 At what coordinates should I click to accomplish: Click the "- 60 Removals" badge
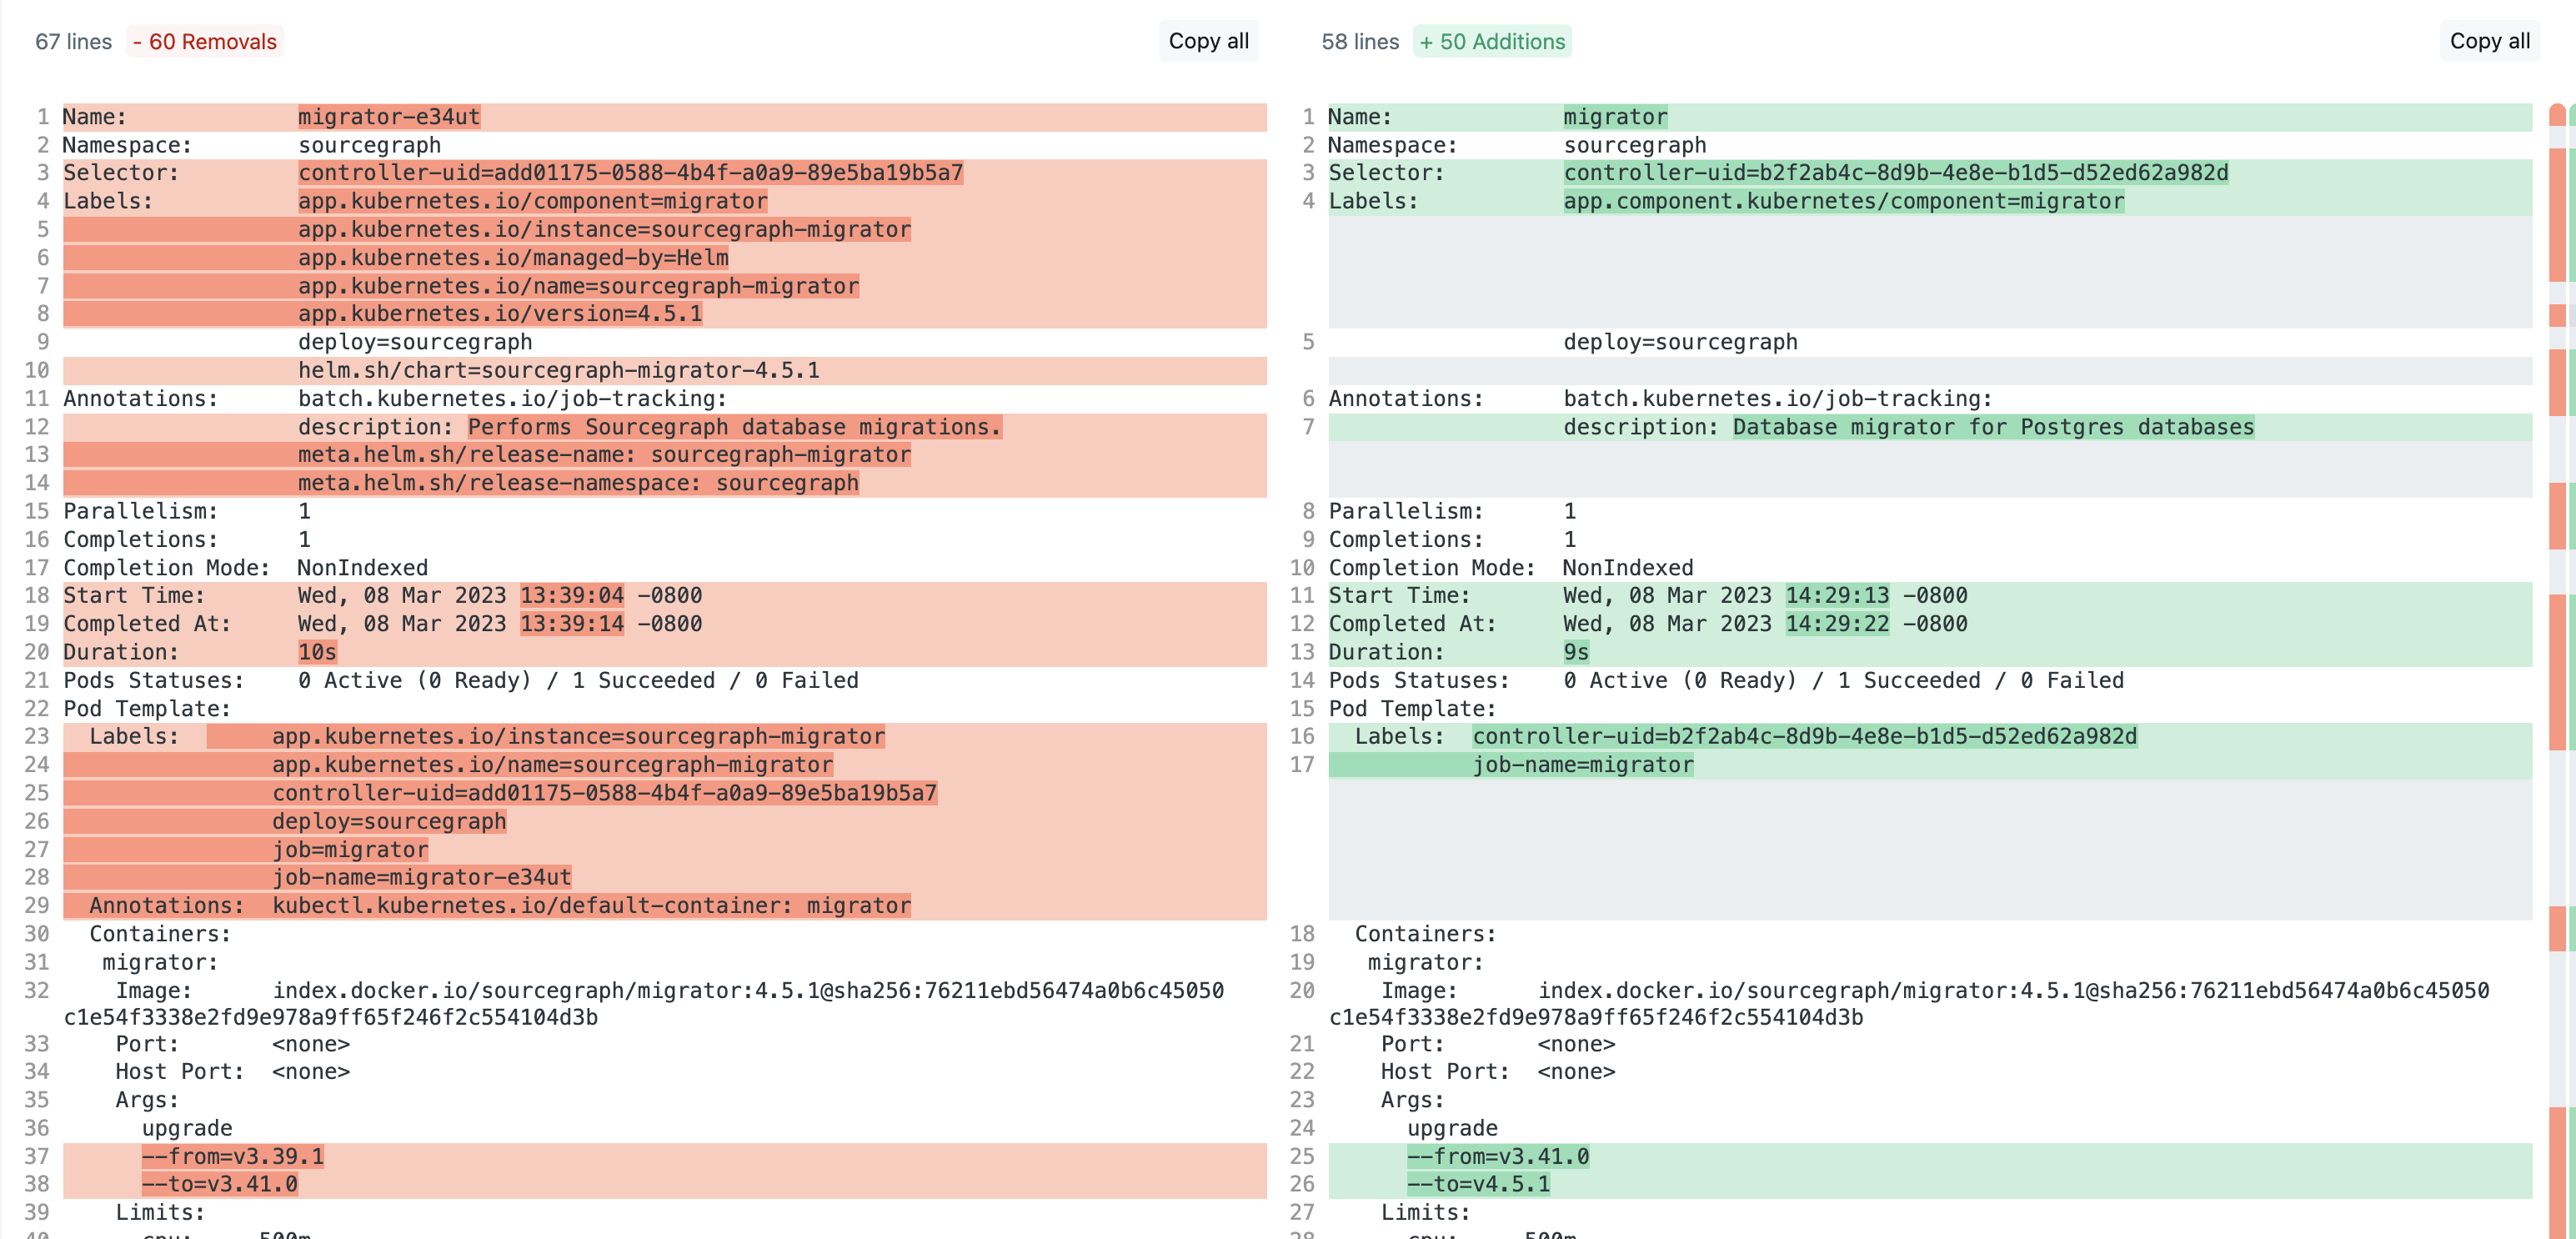pos(205,41)
